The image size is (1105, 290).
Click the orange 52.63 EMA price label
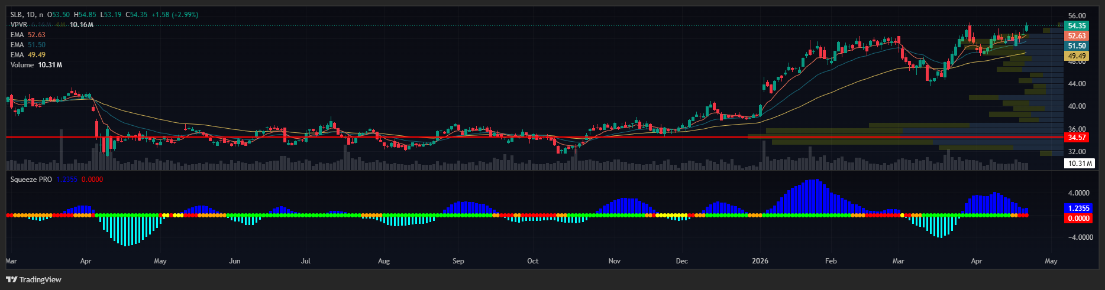(1077, 36)
